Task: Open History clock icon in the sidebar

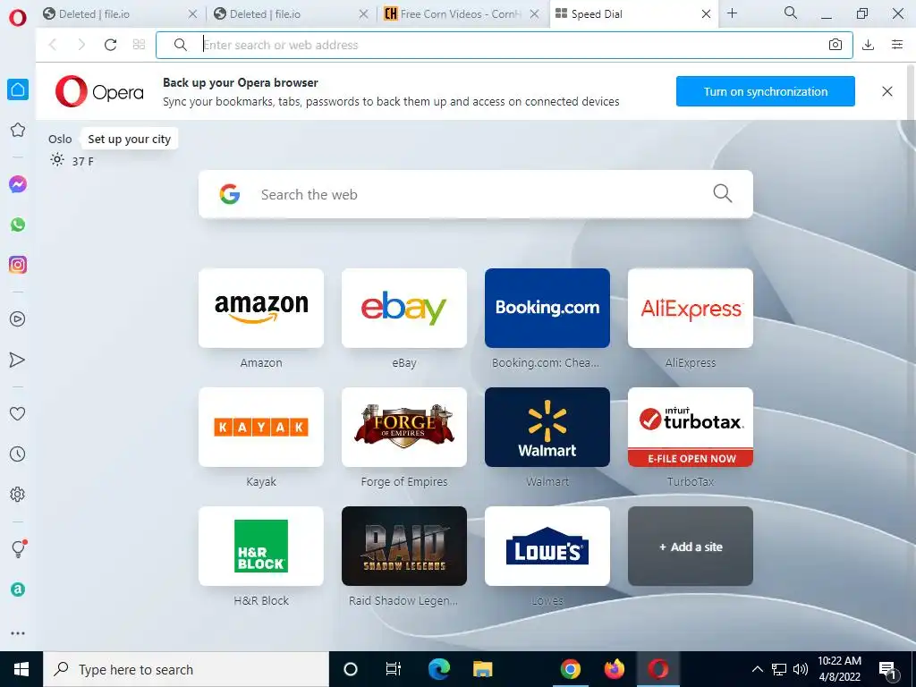Action: click(x=18, y=454)
